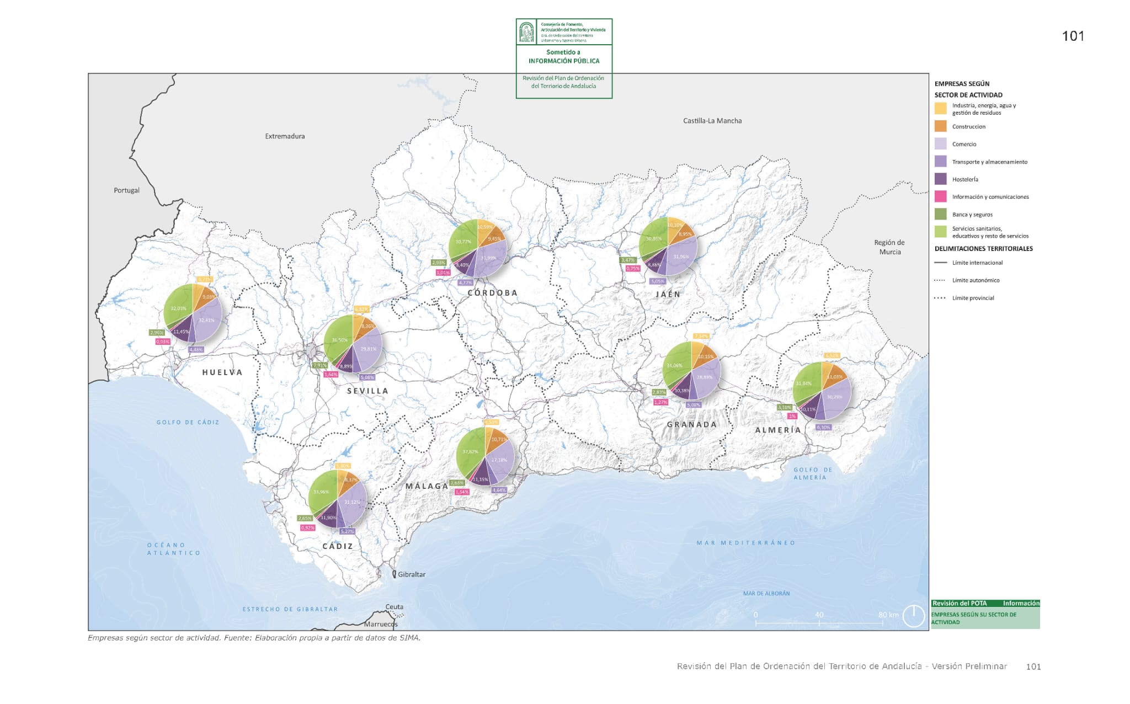Click the Límite provincial dotted line sample
The height and width of the screenshot is (704, 1130).
(940, 298)
